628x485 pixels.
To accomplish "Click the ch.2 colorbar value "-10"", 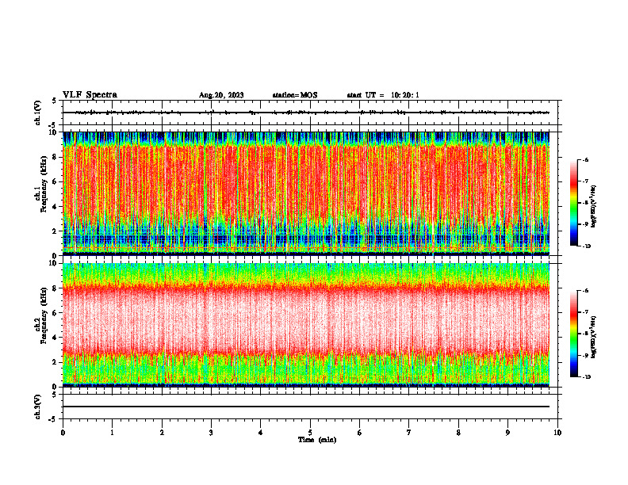I will [x=586, y=377].
